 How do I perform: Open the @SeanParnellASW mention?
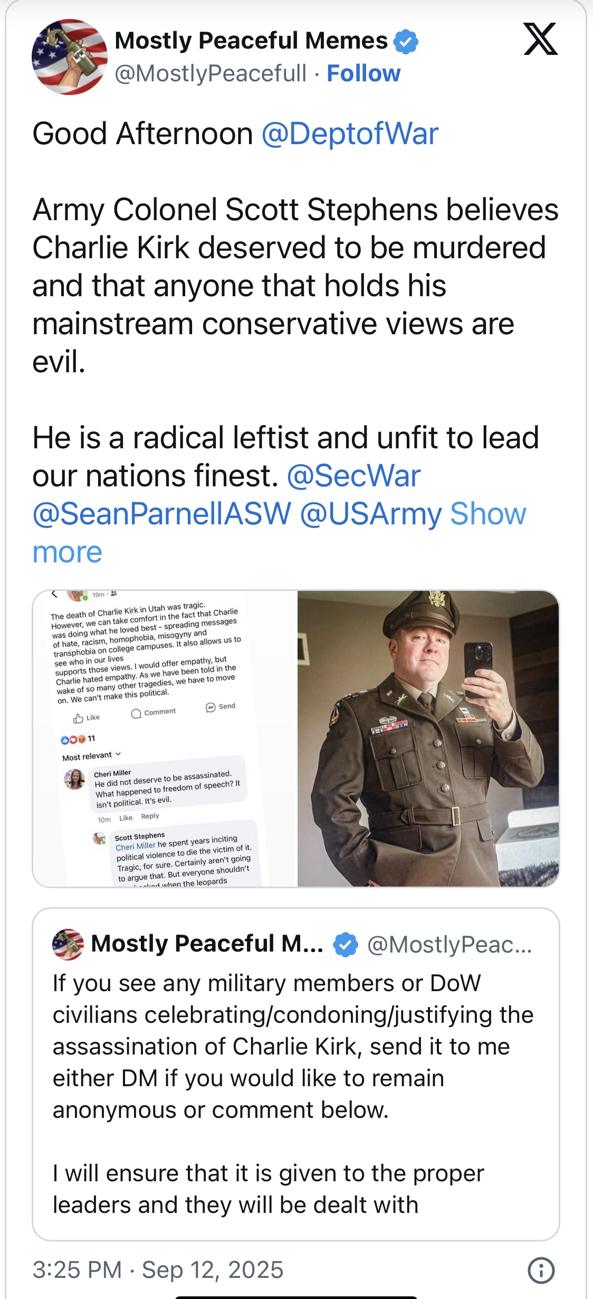(x=162, y=514)
